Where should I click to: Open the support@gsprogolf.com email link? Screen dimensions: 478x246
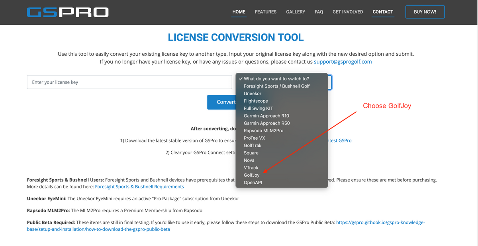click(343, 62)
